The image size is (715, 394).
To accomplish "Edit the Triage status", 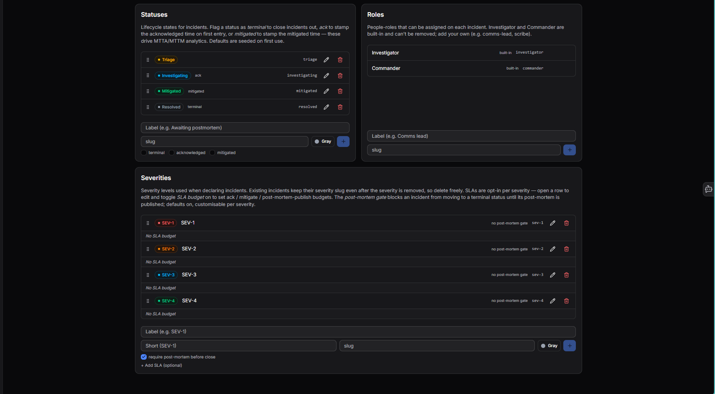I will (326, 60).
